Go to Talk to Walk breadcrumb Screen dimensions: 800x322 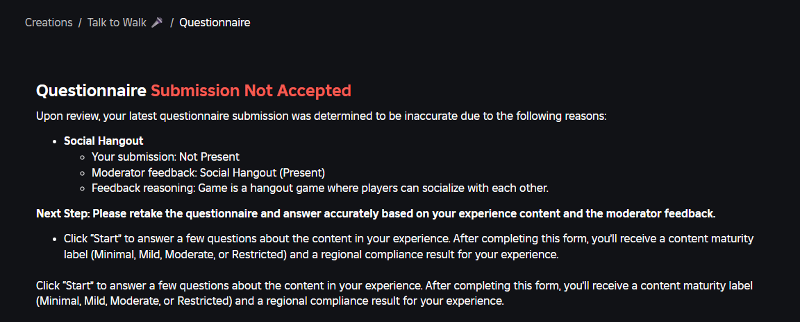click(x=117, y=22)
